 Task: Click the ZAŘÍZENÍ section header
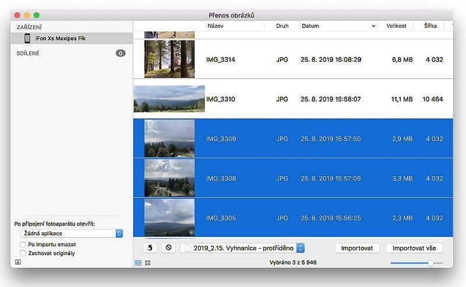29,27
